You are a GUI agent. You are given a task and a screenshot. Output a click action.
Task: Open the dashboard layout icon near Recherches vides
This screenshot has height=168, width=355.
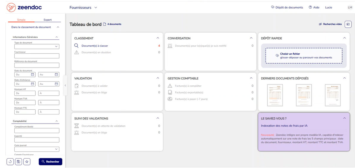click(348, 24)
